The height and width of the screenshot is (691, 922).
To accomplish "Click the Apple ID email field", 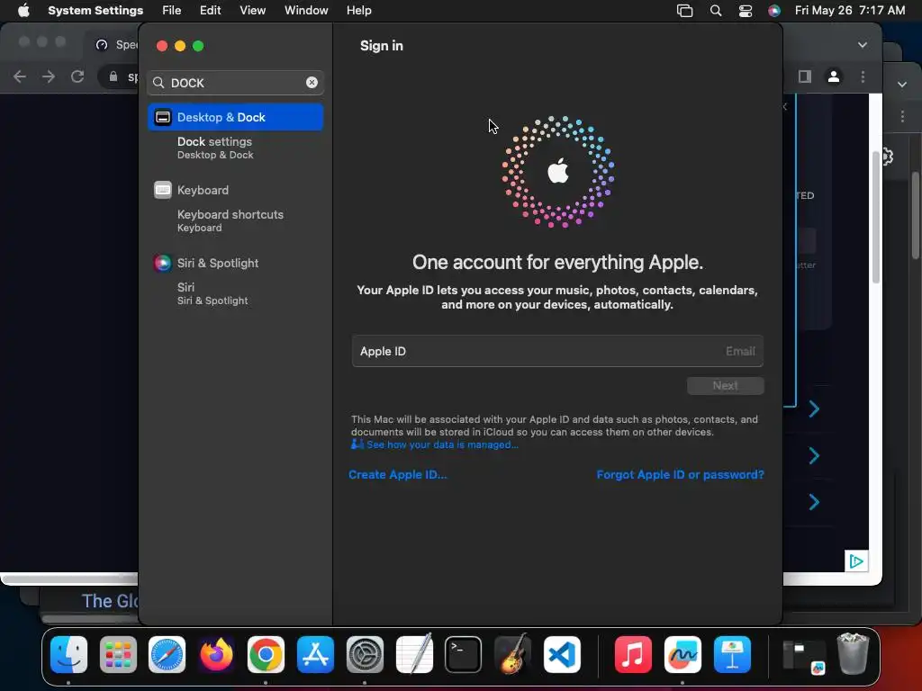I will [x=557, y=351].
